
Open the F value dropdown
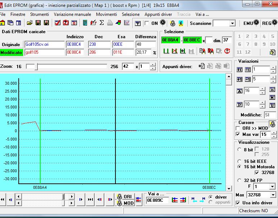pos(272,187)
